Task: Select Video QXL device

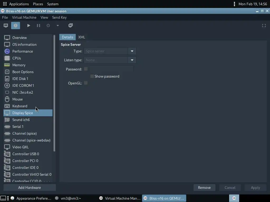Action: (28, 147)
